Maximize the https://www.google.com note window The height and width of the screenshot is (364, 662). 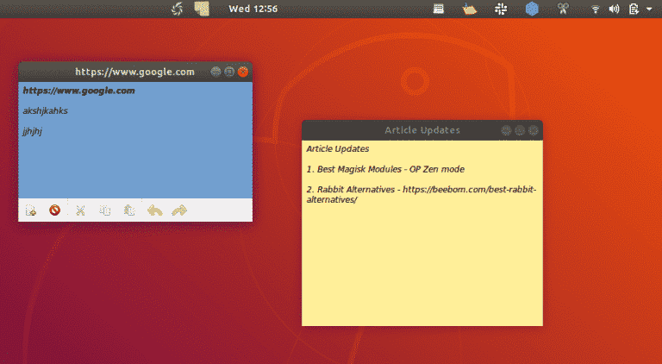click(x=229, y=72)
